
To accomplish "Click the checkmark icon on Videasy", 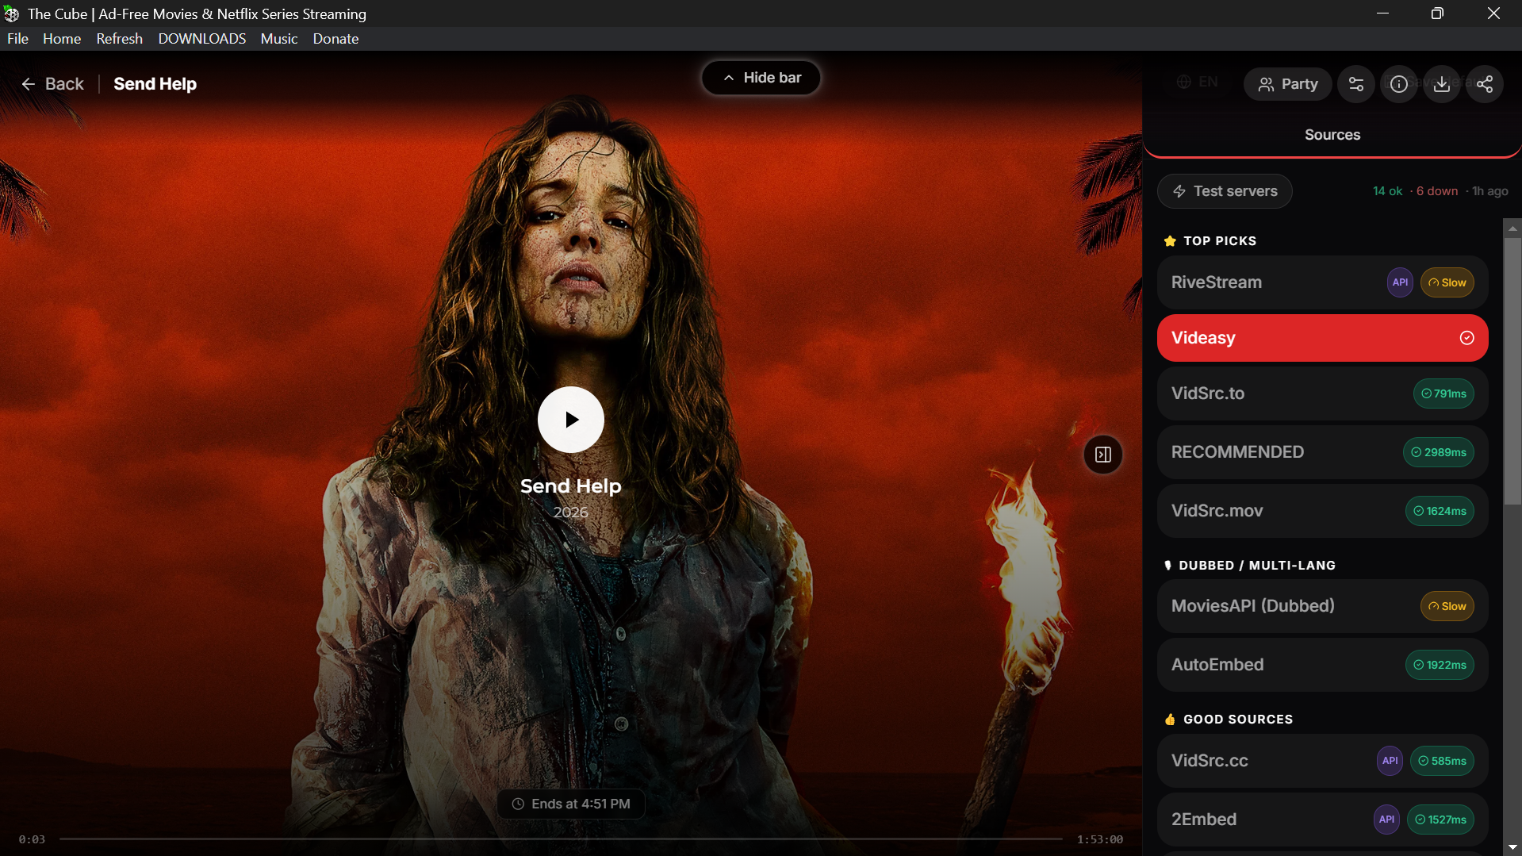I will [x=1467, y=338].
